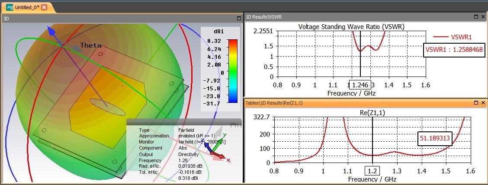Screen dimensions: 488x185
Task: Click the 1.246 frequency marker box
Action: click(360, 85)
